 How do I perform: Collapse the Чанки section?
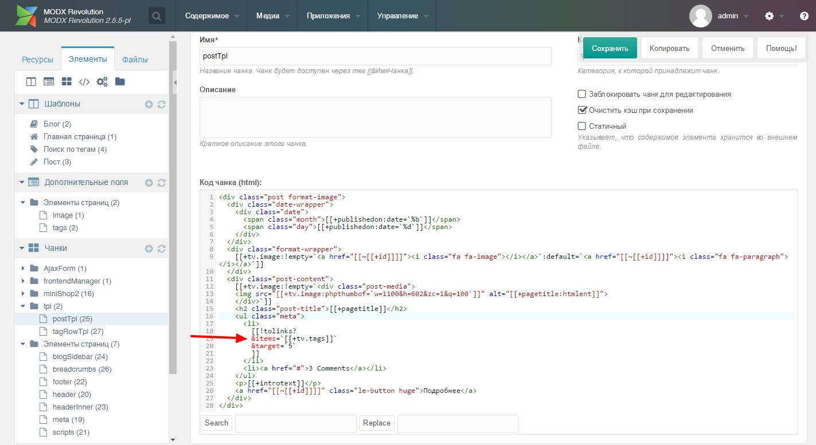click(22, 249)
